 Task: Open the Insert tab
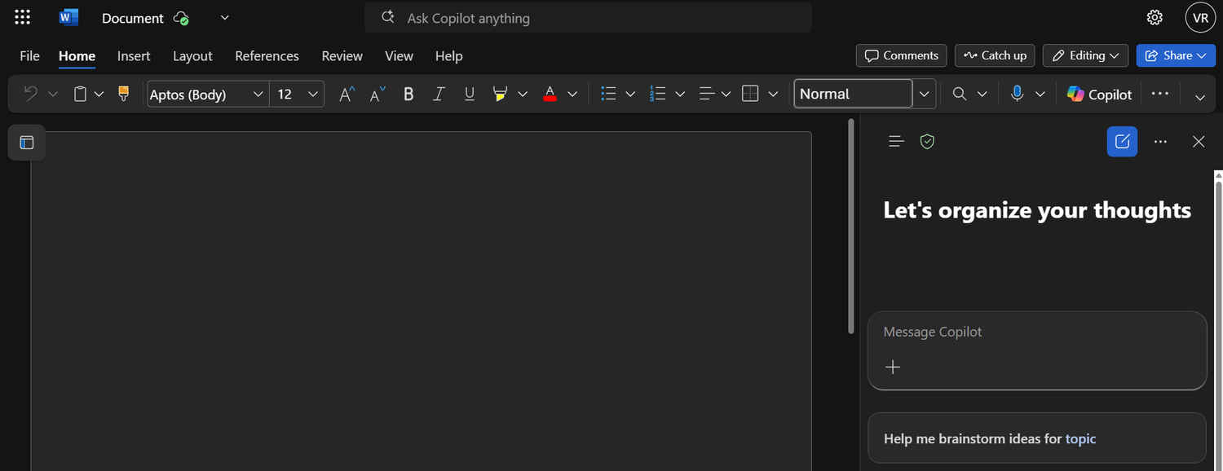(134, 56)
